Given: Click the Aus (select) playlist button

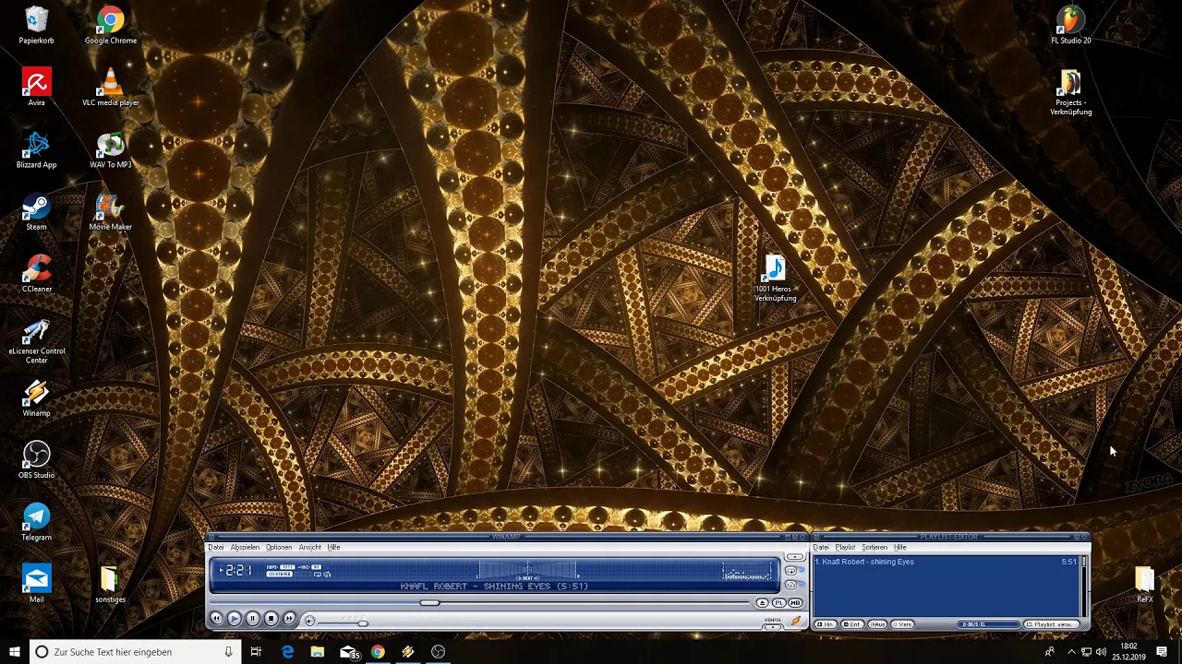Looking at the screenshot, I should 877,624.
